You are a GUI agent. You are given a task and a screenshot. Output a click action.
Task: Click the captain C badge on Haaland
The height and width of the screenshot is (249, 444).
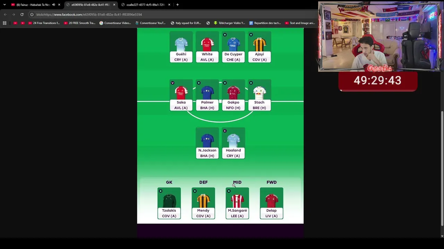click(225, 131)
